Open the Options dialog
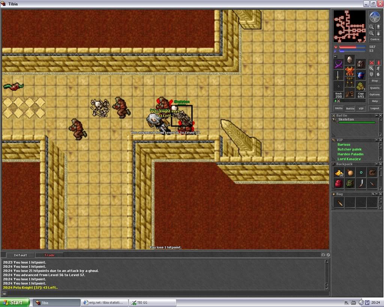 (375, 94)
